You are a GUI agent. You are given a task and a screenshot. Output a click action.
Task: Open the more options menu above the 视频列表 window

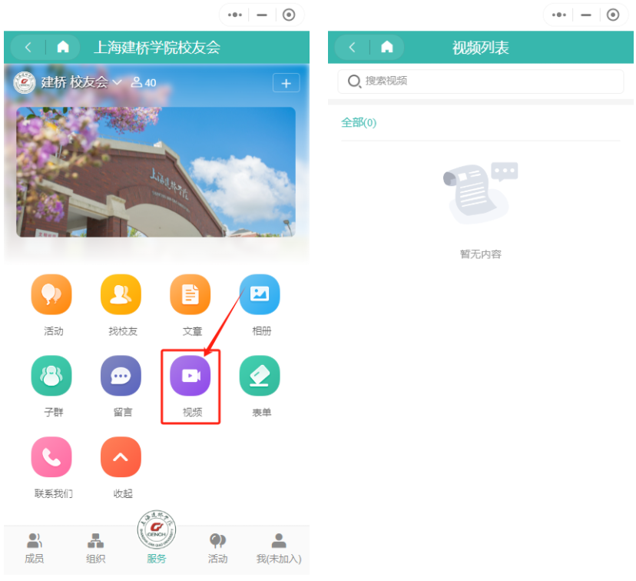pyautogui.click(x=559, y=15)
